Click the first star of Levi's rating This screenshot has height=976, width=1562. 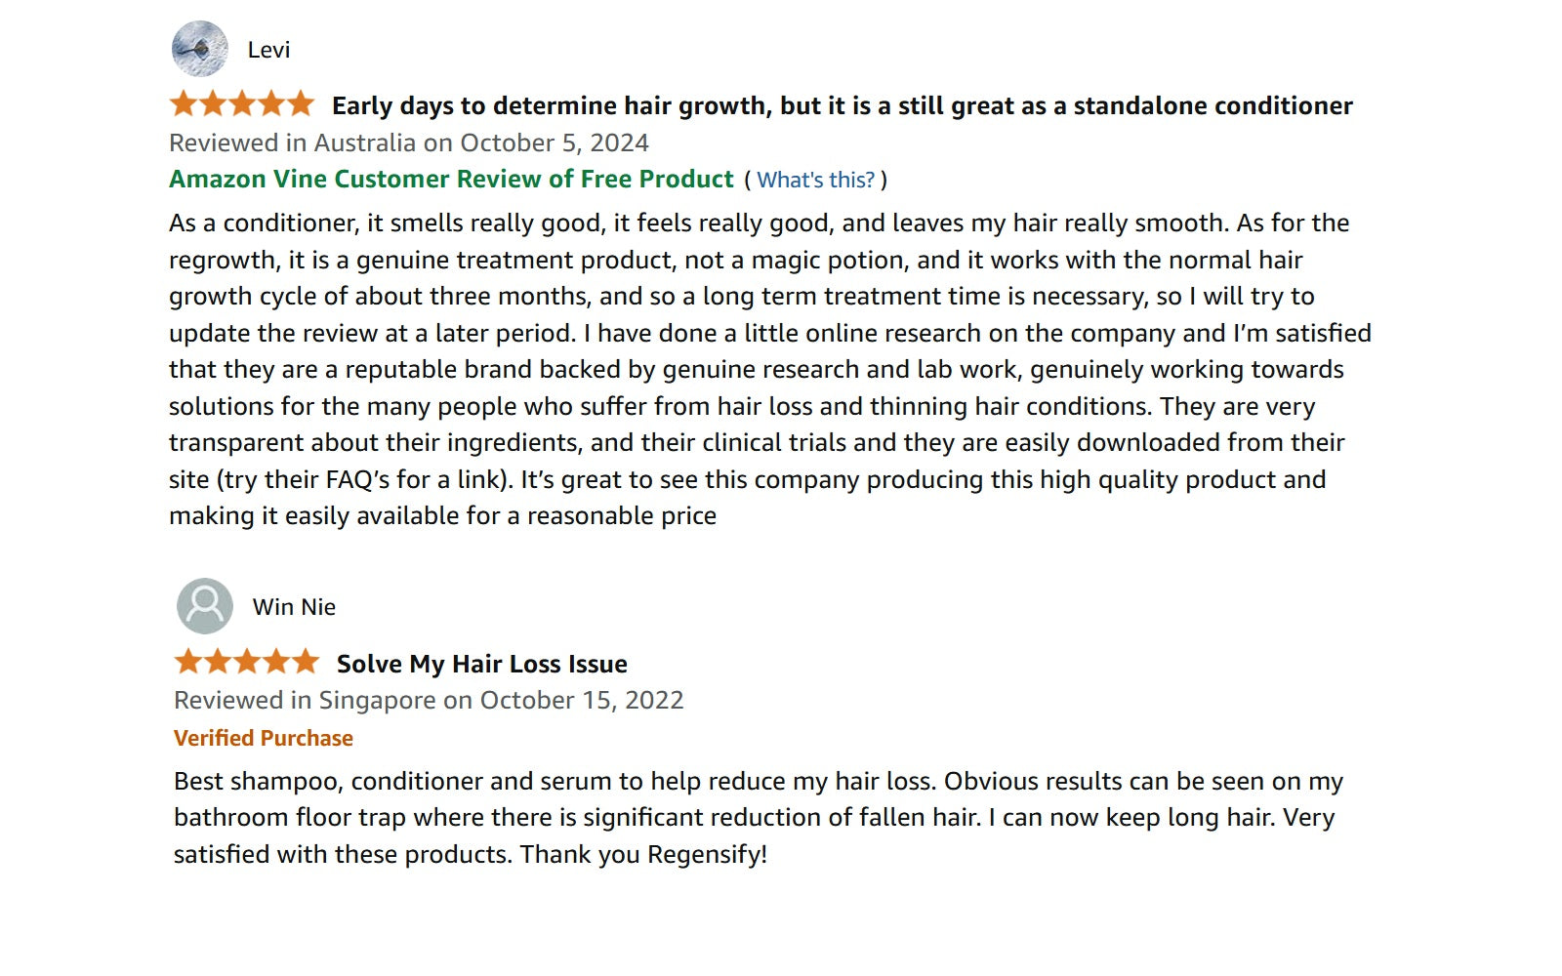point(184,103)
